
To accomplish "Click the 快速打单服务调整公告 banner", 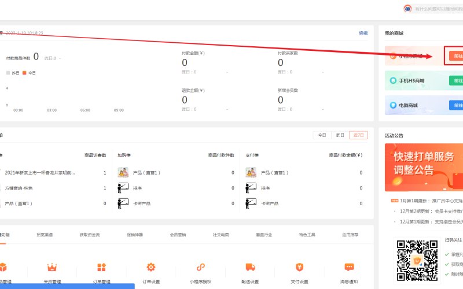I will 424,167.
